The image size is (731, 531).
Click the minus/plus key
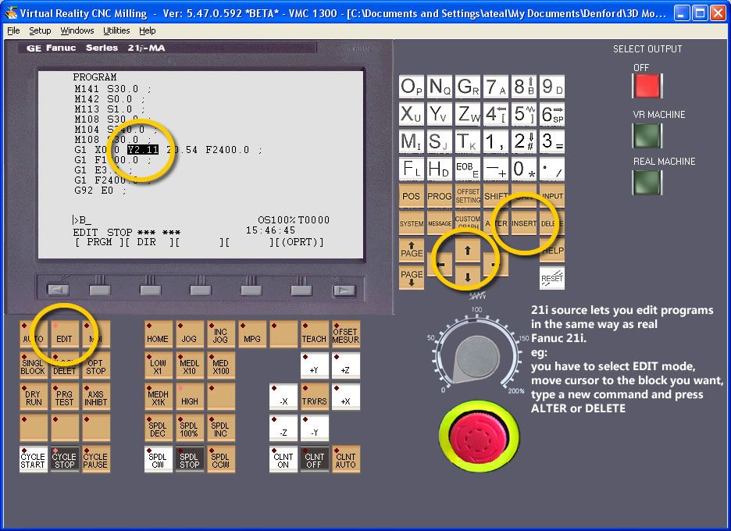click(496, 169)
